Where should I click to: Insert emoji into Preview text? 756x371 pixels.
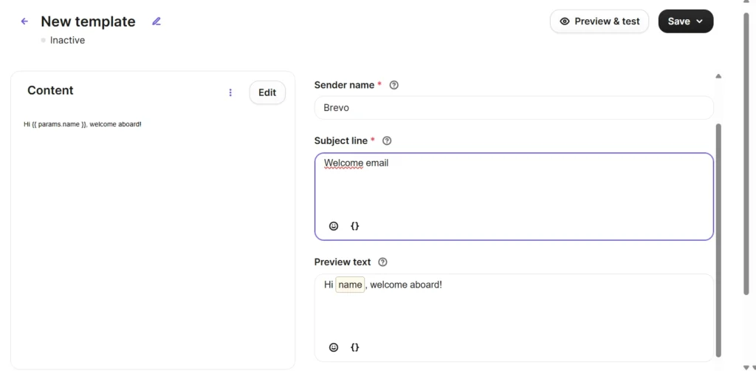coord(334,347)
